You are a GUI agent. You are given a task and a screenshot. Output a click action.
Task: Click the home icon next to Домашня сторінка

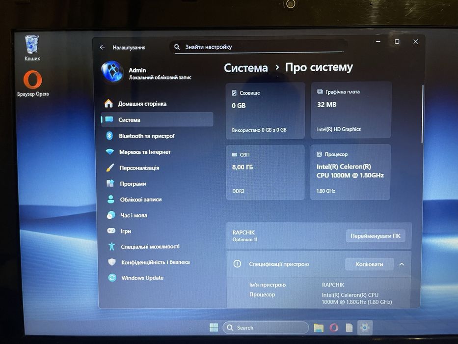coord(108,104)
